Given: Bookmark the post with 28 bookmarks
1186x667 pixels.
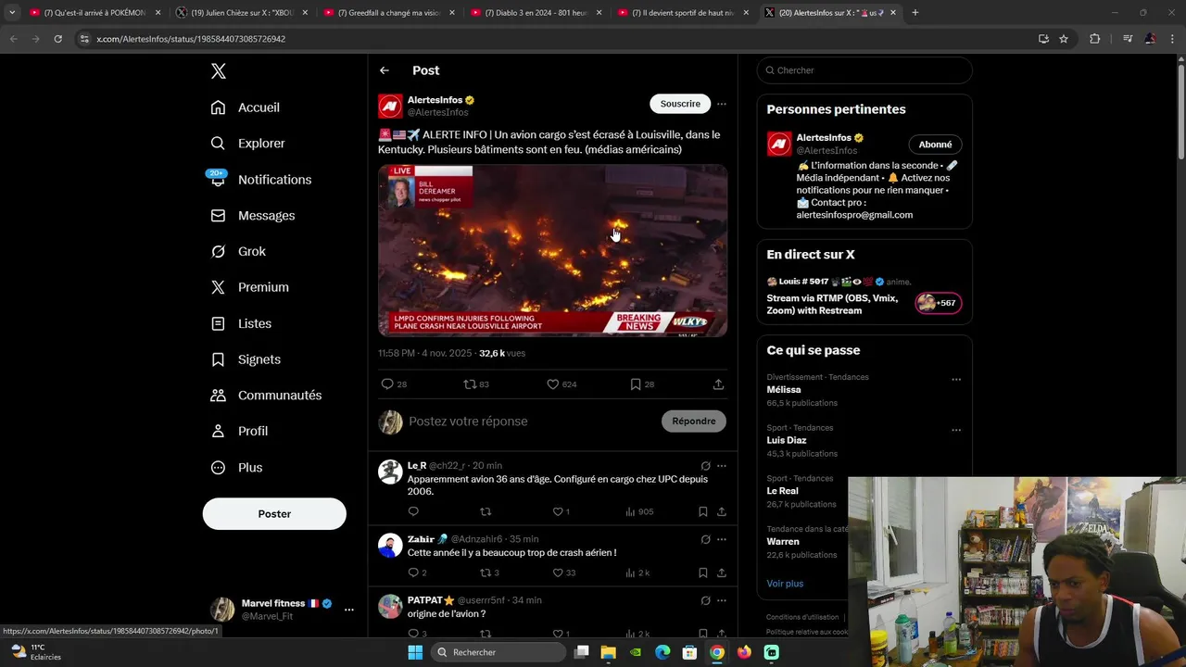Looking at the screenshot, I should (x=636, y=384).
